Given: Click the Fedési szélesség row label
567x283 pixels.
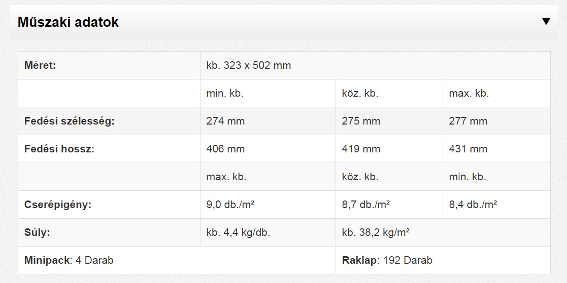Looking at the screenshot, I should (x=70, y=122).
